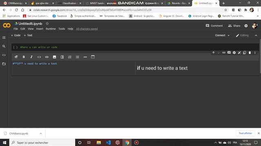Viewport: 261px width, 146px height.
Task: Switch to the CNNBasics.ipynb browser tab
Action: [15, 3]
